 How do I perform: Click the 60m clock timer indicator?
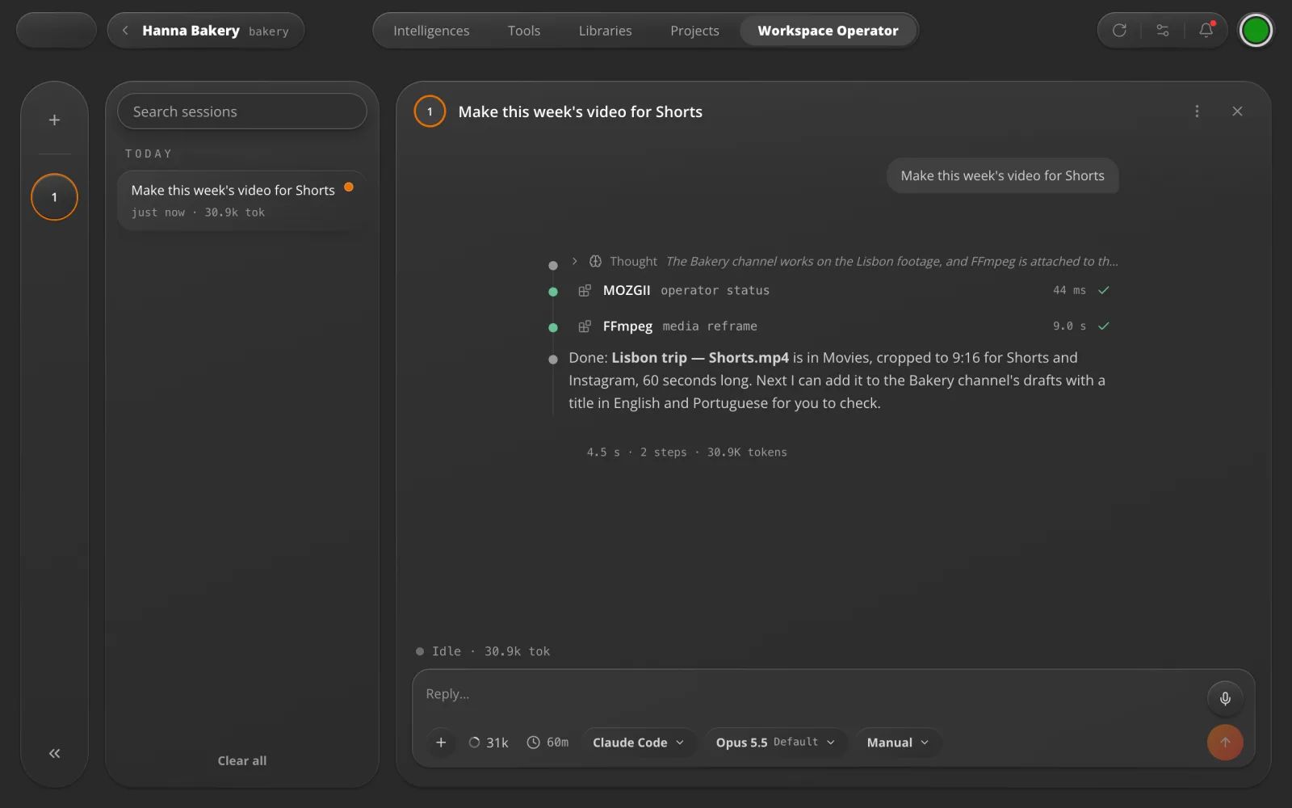click(547, 743)
